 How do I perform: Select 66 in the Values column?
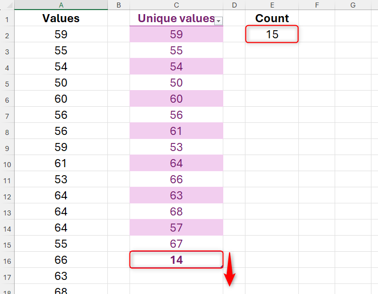(x=61, y=260)
